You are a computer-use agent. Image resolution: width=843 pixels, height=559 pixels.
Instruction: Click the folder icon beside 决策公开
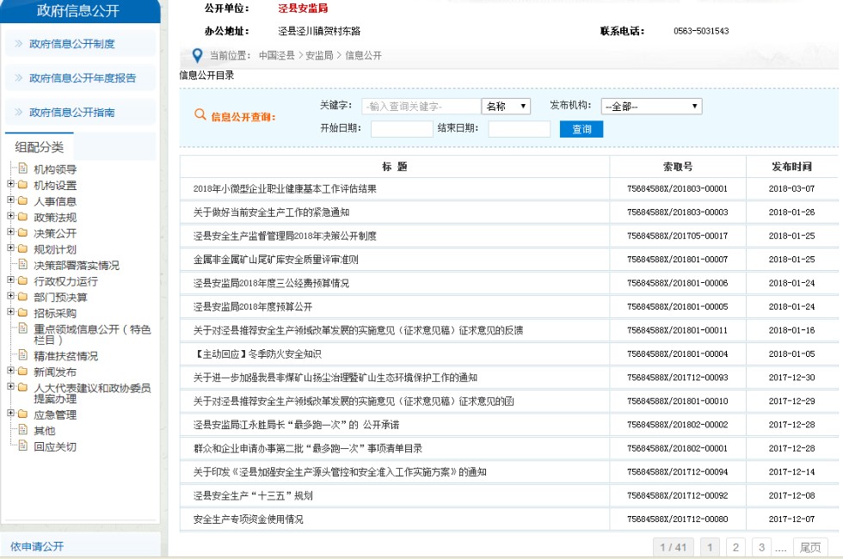coord(22,233)
